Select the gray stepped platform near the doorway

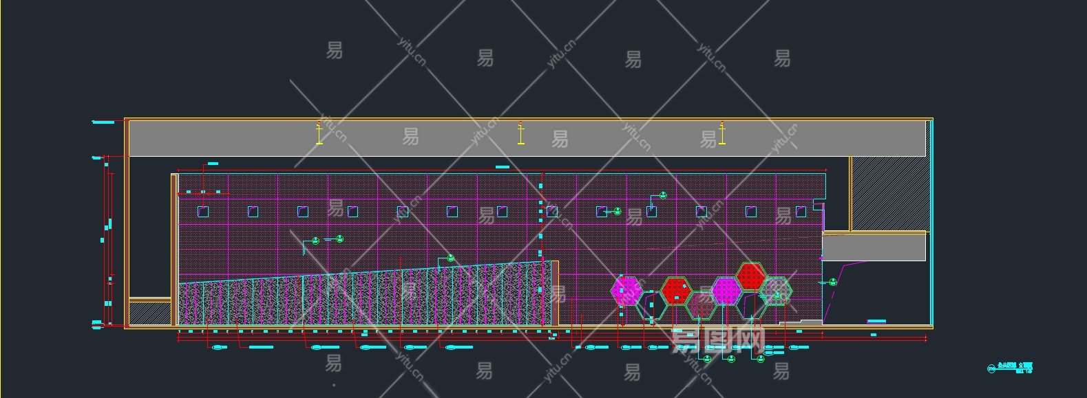point(800,323)
